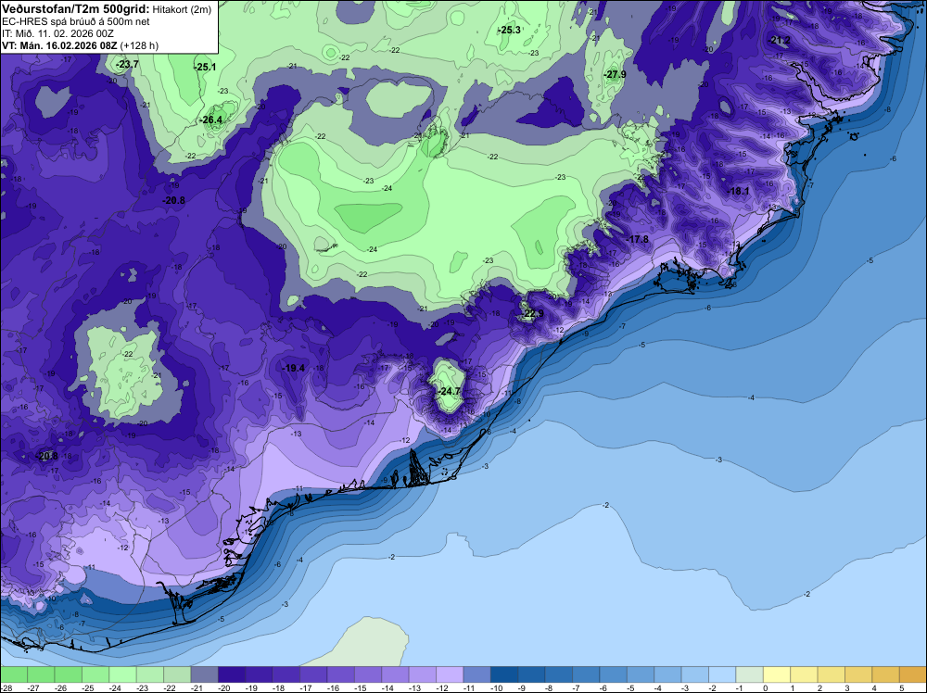This screenshot has height=693, width=927.
Task: Click the 'IT: Mið. 11. 02. 2026 00Z' line
Action: (57, 33)
